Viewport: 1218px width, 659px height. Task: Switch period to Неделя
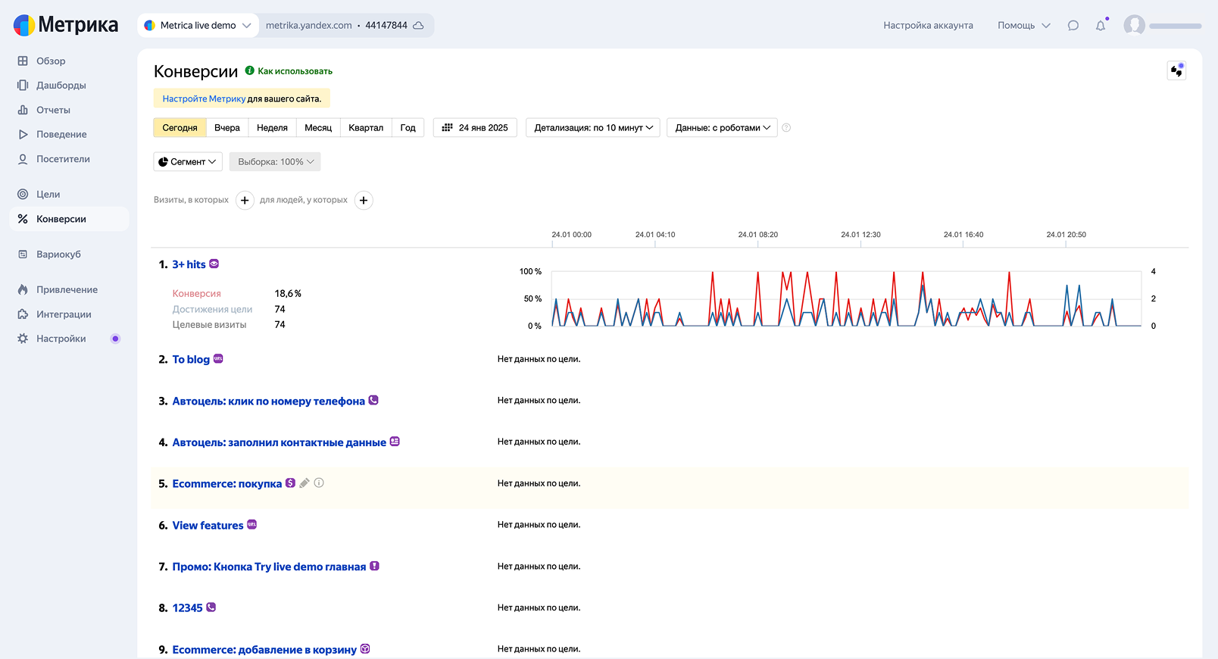pos(272,128)
